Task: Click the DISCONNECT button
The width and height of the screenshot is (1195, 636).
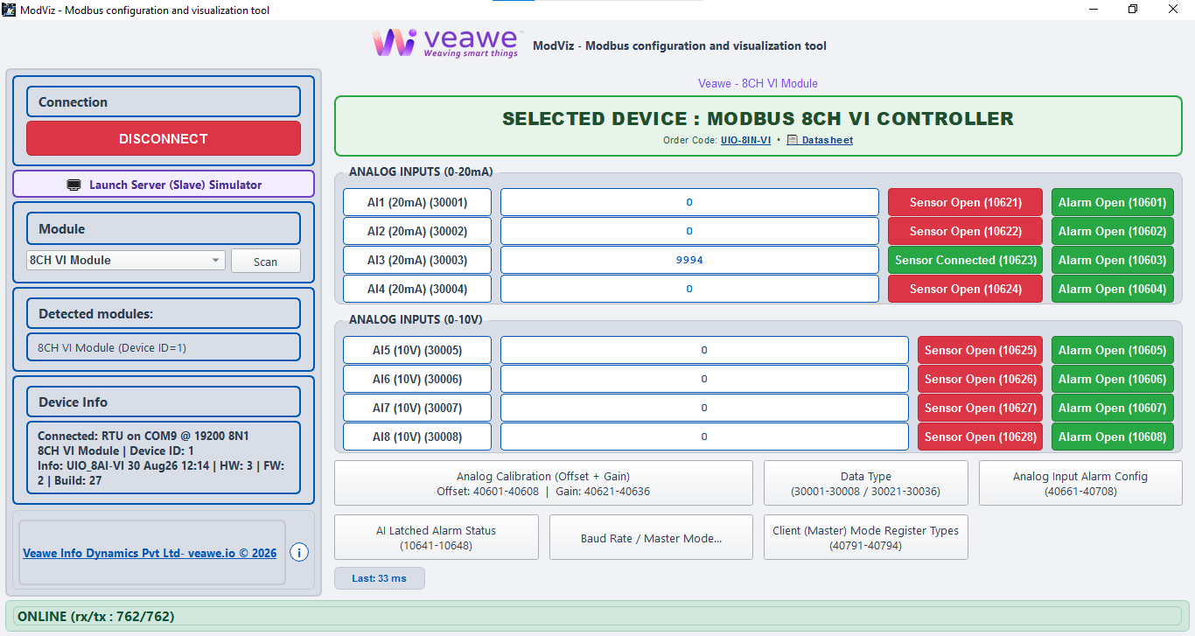Action: click(x=164, y=138)
